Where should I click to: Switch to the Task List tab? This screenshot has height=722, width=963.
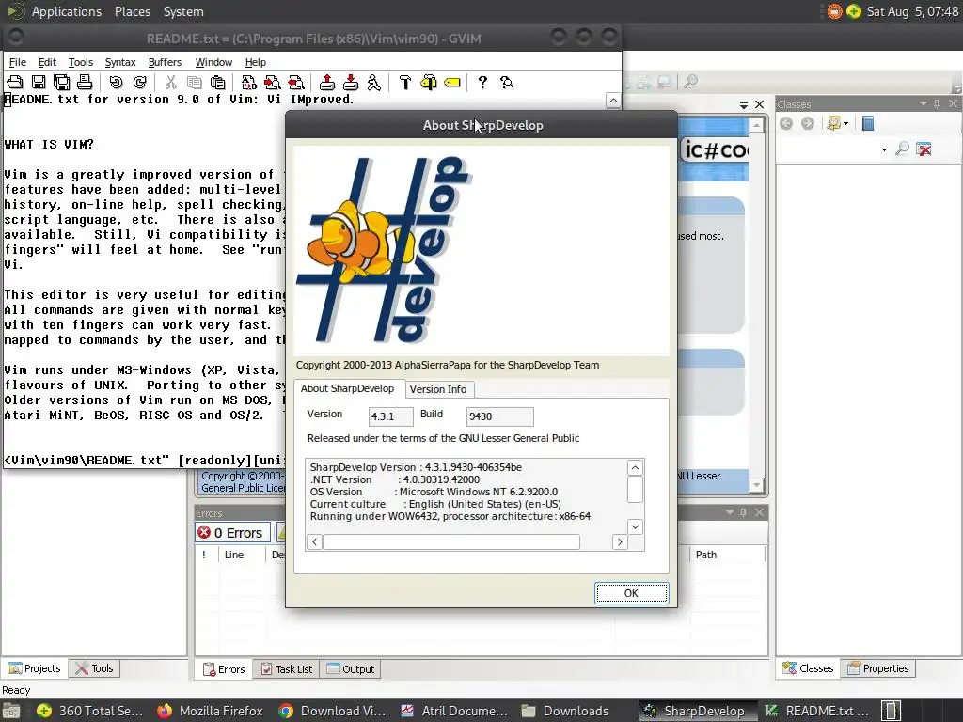(x=286, y=669)
